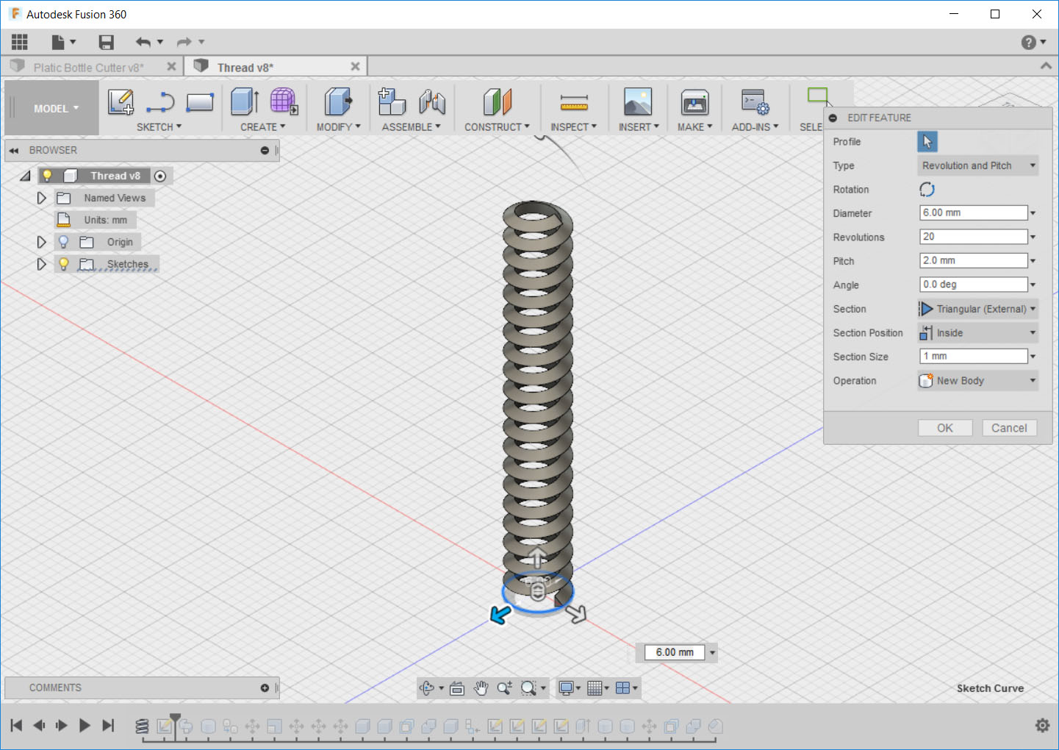Click the Joint icon in Assemble
The height and width of the screenshot is (750, 1059).
[x=432, y=101]
